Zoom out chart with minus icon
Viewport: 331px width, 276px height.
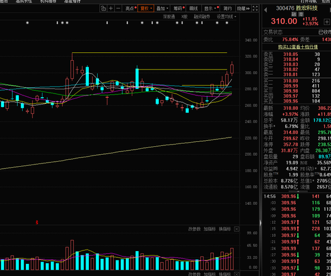click(118, 8)
